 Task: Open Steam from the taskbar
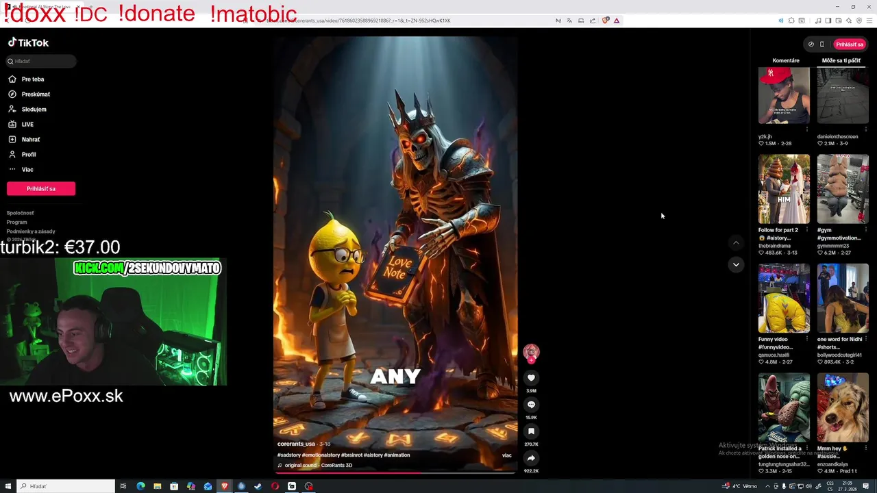(258, 486)
